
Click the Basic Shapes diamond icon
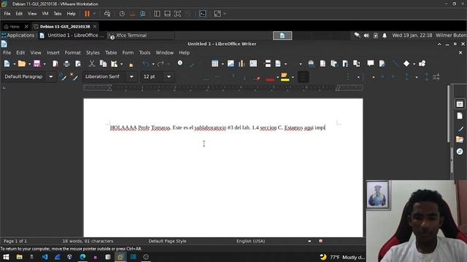(406, 63)
